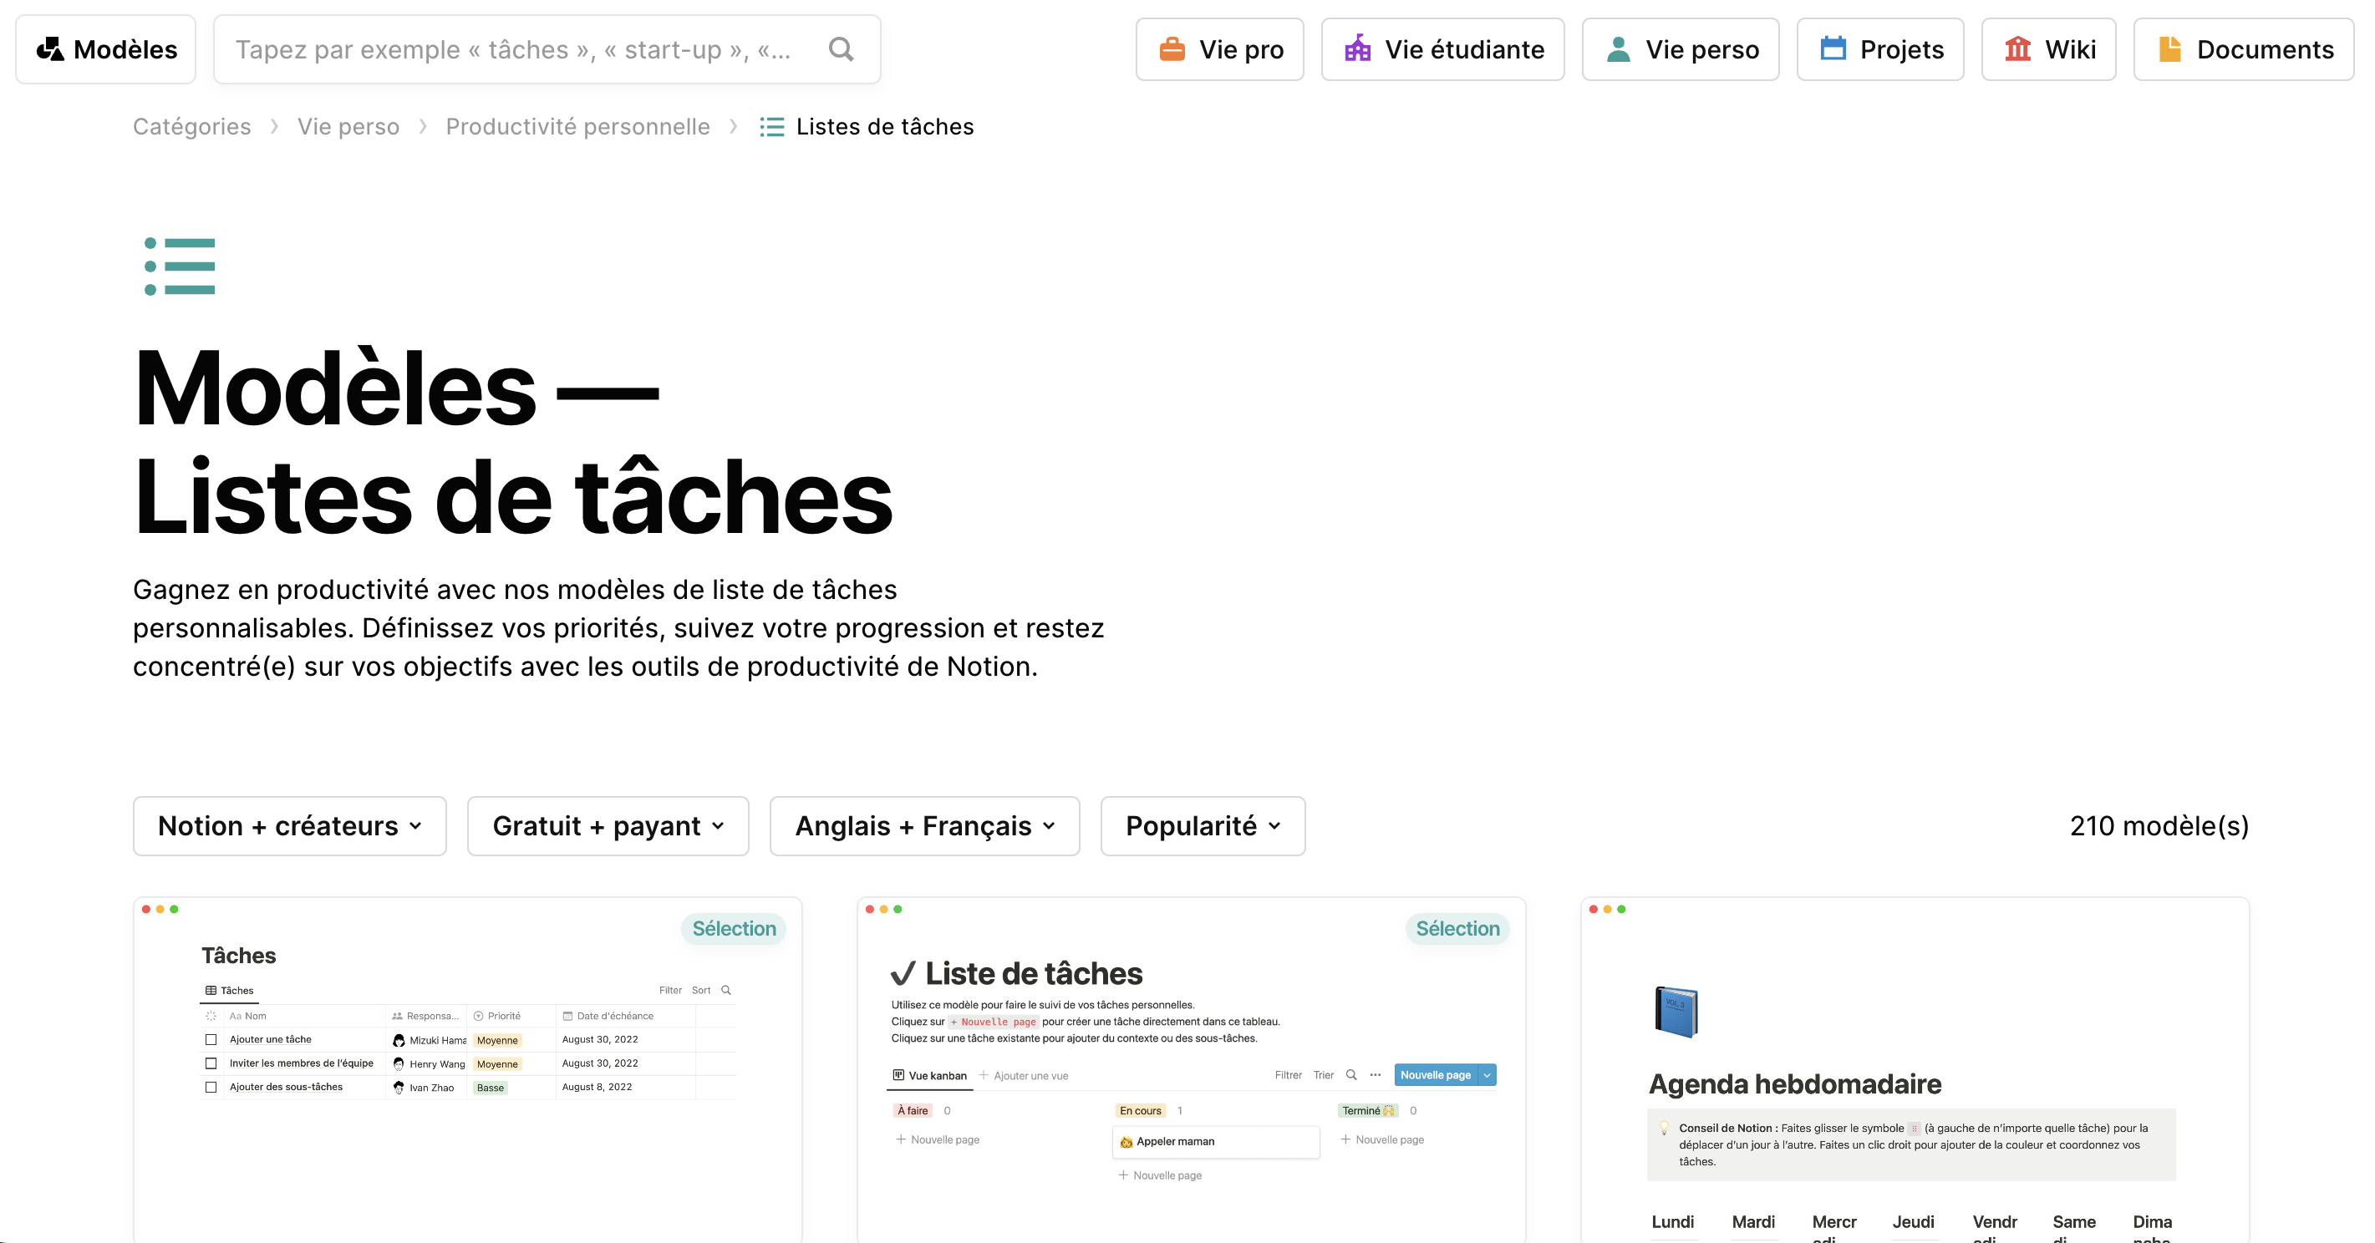Screen dimensions: 2375x1243
Task: Check the 'Ajouter des sous-tâches' checkbox
Action: click(211, 1088)
